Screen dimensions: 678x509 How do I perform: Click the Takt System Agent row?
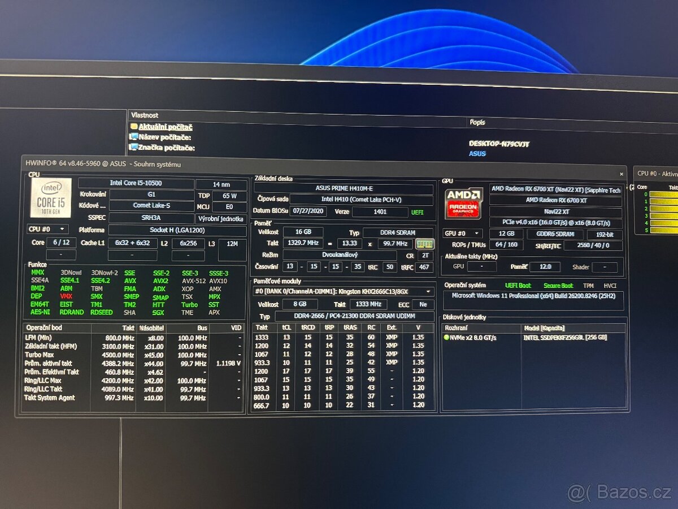pyautogui.click(x=133, y=398)
